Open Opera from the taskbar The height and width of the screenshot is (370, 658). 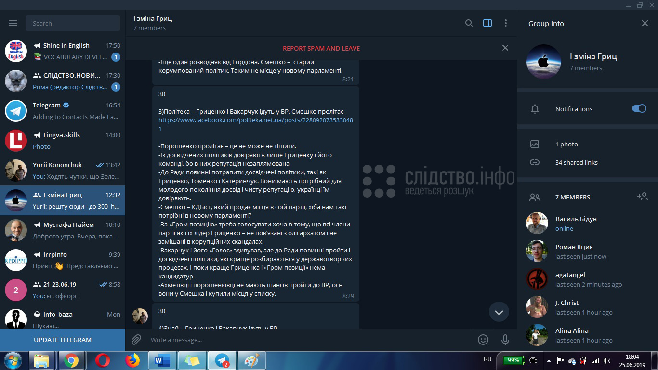click(102, 360)
